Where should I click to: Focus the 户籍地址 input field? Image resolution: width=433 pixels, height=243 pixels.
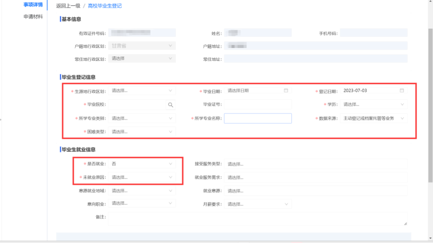316,46
